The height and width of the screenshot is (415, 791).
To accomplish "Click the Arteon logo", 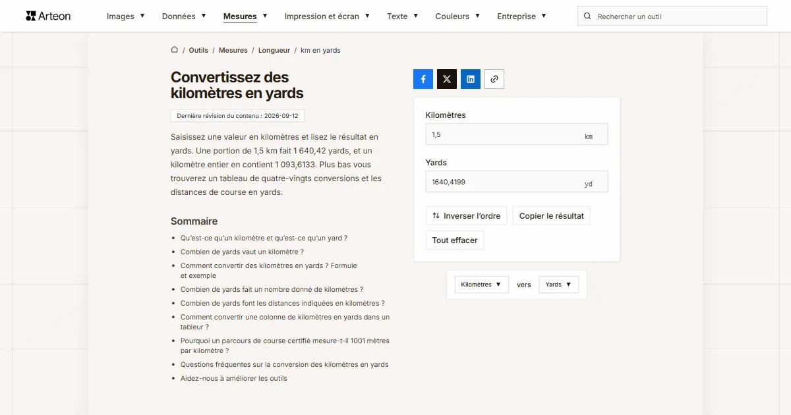I will 48,16.
